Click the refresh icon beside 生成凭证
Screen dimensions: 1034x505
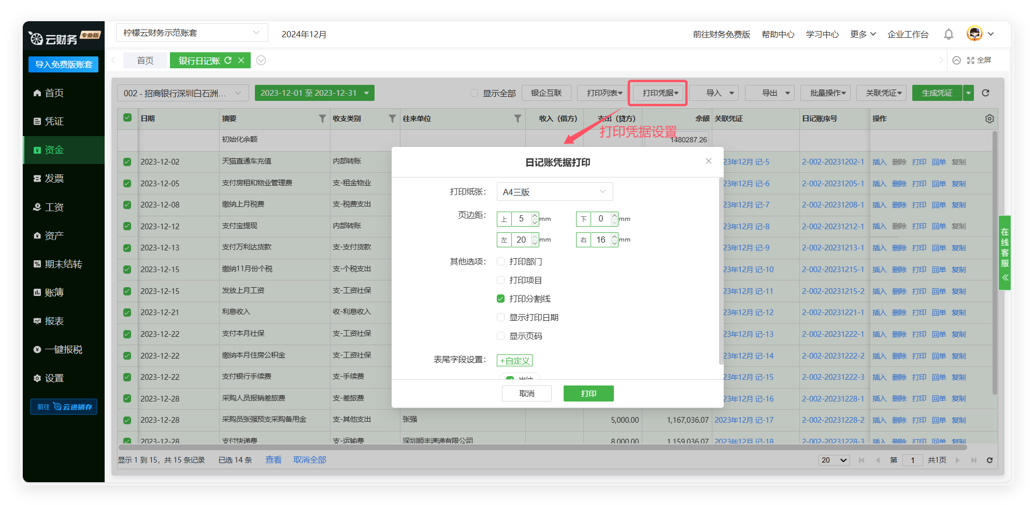pos(985,93)
